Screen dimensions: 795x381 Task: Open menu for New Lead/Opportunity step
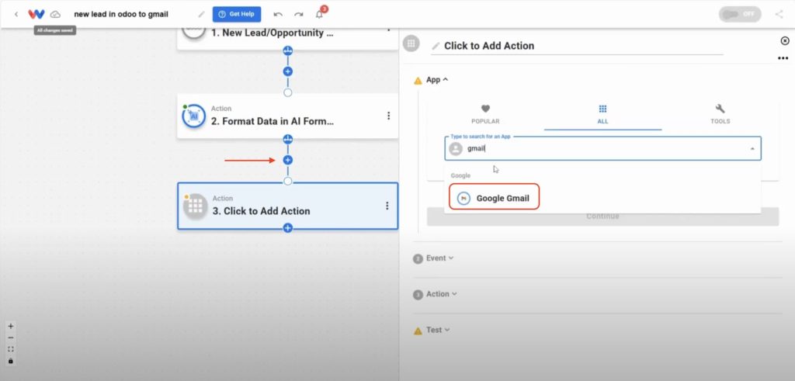(388, 30)
